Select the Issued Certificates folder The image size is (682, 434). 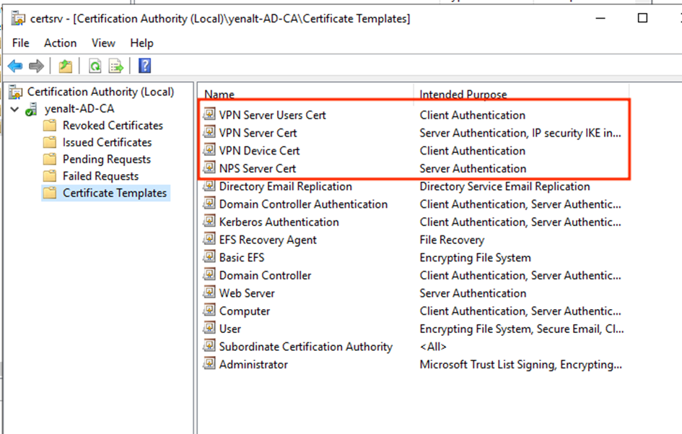pos(97,142)
